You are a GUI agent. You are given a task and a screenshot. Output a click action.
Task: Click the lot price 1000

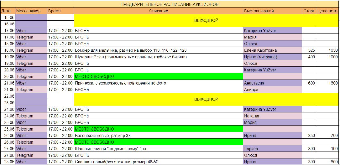click(328, 57)
